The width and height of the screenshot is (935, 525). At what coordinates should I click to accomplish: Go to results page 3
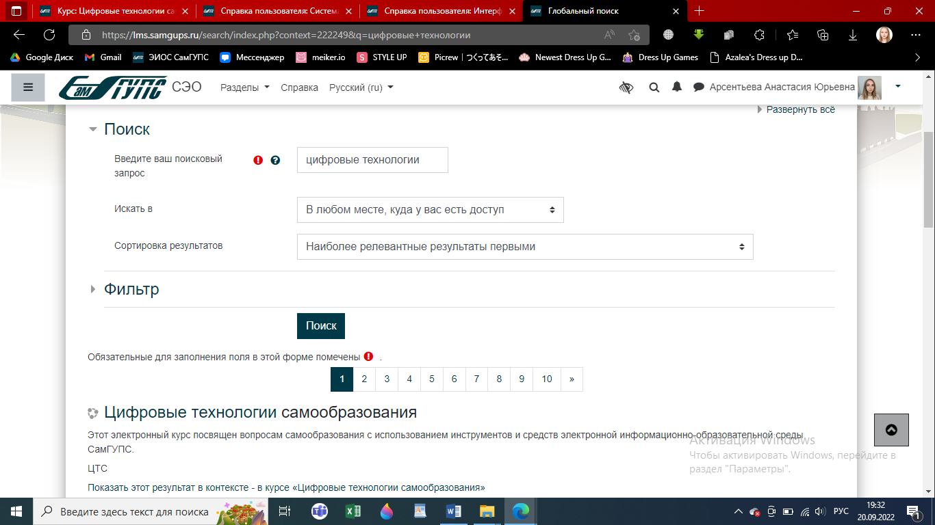387,379
